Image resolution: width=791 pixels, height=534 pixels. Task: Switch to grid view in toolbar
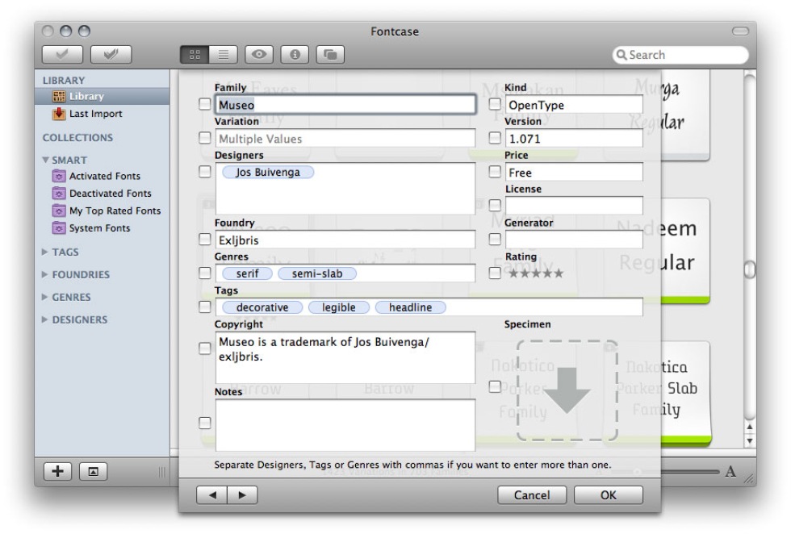(193, 56)
